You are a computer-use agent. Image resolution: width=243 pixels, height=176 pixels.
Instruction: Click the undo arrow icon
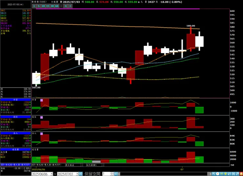pos(229,174)
